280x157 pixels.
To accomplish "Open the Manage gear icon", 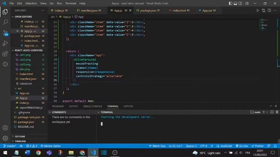I will (5, 138).
